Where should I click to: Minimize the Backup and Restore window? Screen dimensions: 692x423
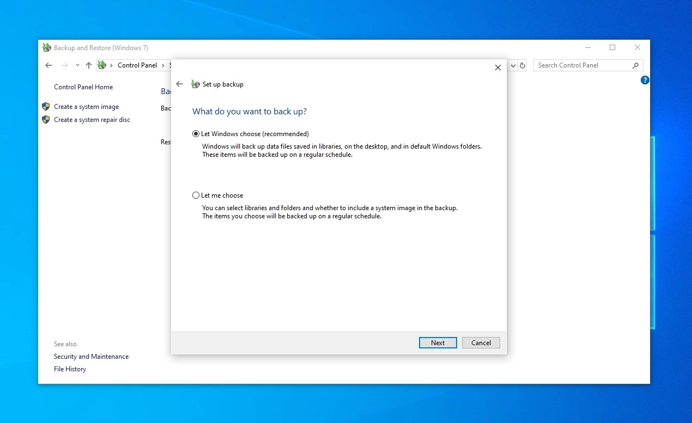[587, 48]
